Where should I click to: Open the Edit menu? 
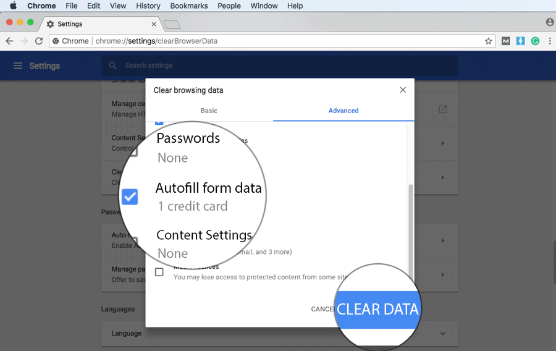pyautogui.click(x=94, y=6)
